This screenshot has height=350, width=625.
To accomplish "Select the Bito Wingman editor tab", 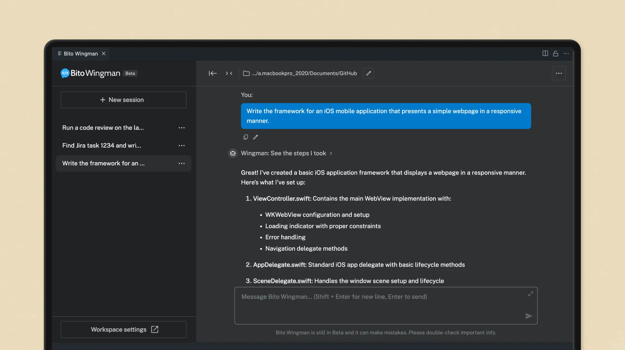I will (80, 53).
